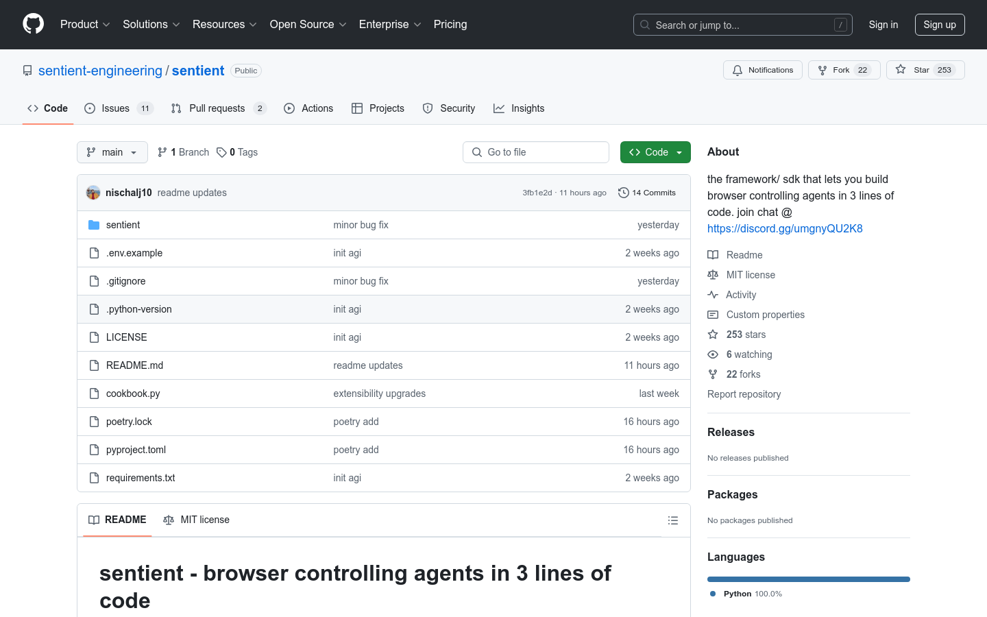The height and width of the screenshot is (617, 987).
Task: Click the Notifications bell button
Action: click(x=762, y=70)
